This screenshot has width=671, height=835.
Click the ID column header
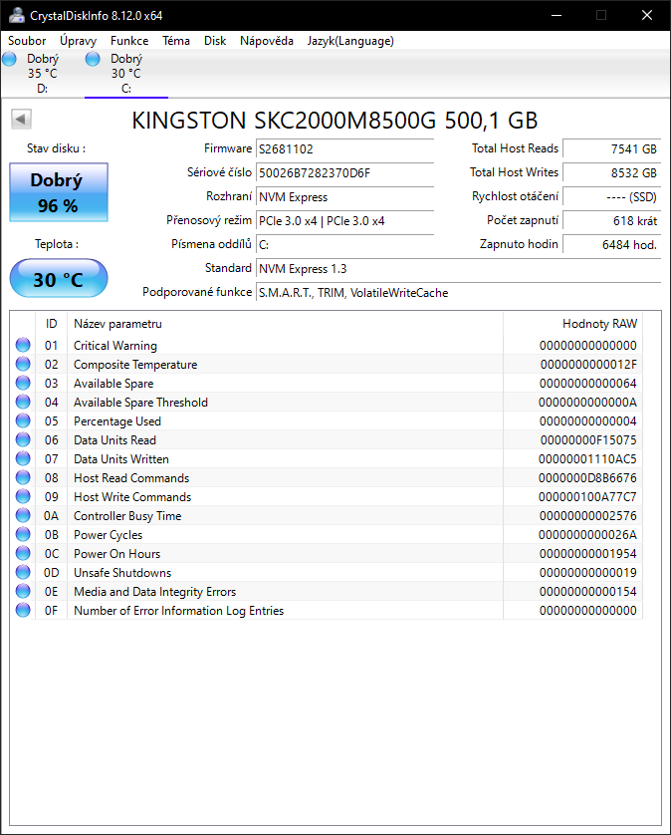click(51, 324)
